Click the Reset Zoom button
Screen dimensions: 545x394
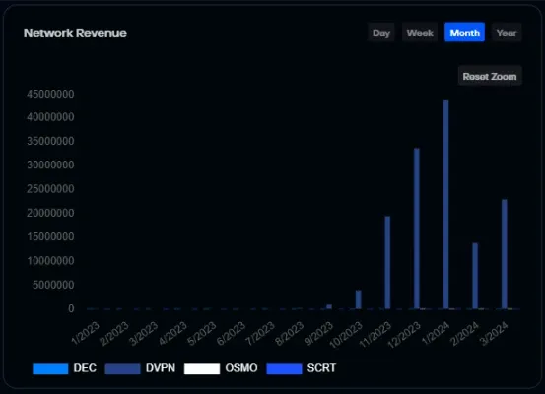(x=490, y=76)
